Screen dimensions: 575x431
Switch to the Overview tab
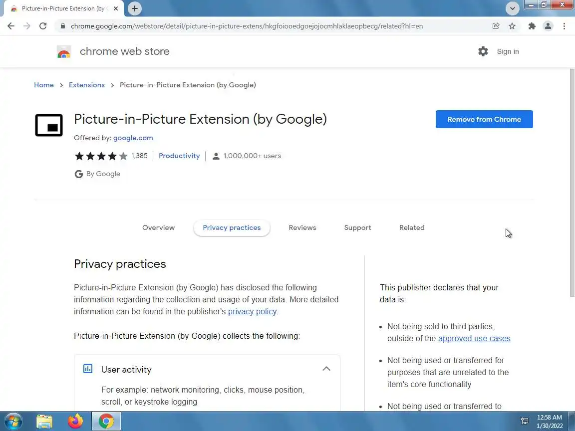[x=158, y=227]
